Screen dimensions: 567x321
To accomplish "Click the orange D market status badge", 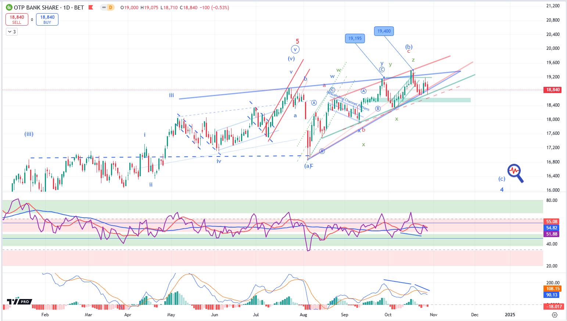I will click(x=110, y=7).
